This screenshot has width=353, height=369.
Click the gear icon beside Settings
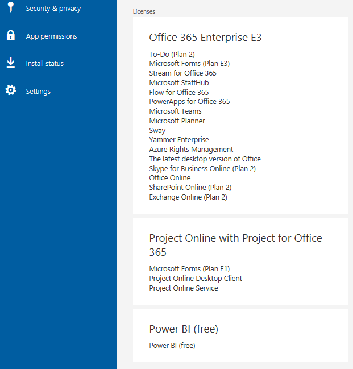pos(11,90)
